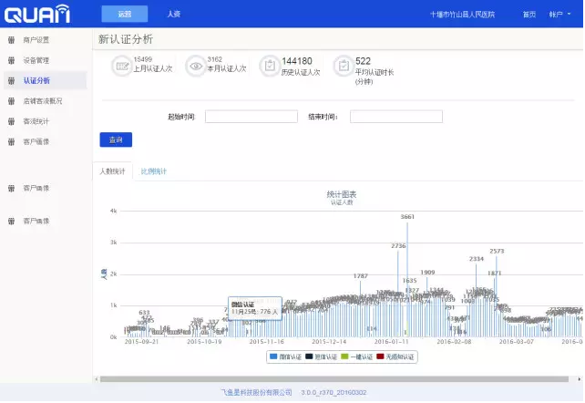The width and height of the screenshot is (585, 403).
Task: Open 设备管理 in the sidebar
Action: [36, 60]
